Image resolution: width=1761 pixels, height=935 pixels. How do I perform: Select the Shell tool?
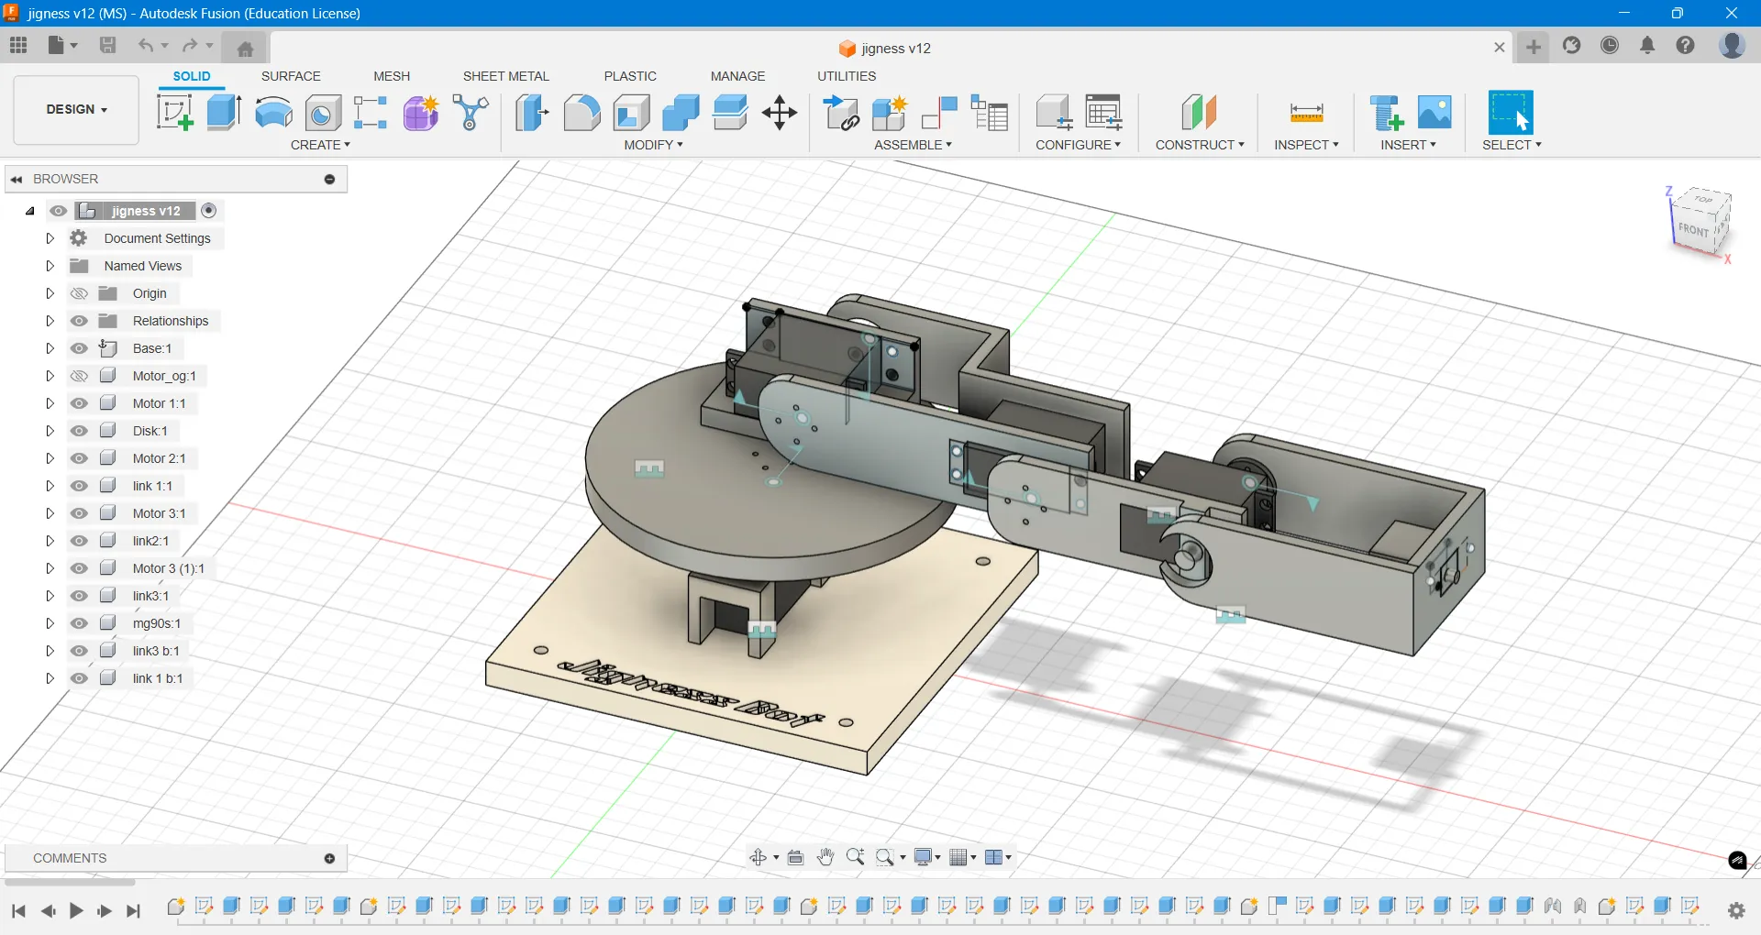(632, 113)
